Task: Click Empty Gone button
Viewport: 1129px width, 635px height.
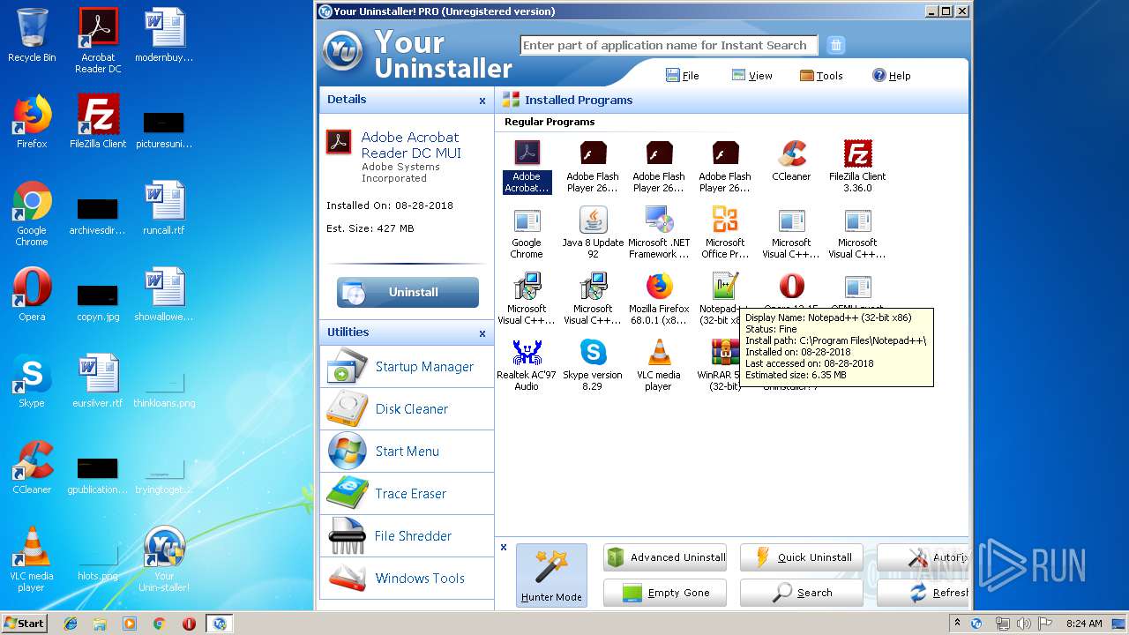Action: (665, 593)
